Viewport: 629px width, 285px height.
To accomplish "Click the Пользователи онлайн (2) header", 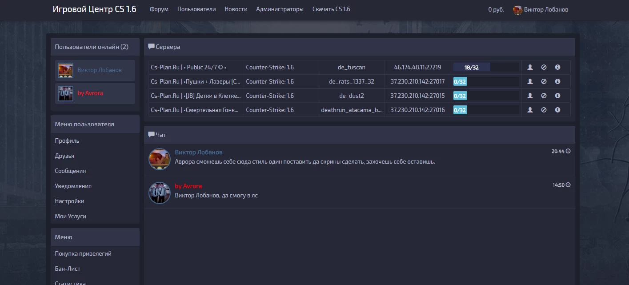I will (95, 47).
